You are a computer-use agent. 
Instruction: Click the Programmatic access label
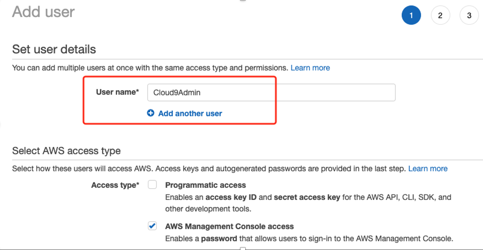coord(205,185)
